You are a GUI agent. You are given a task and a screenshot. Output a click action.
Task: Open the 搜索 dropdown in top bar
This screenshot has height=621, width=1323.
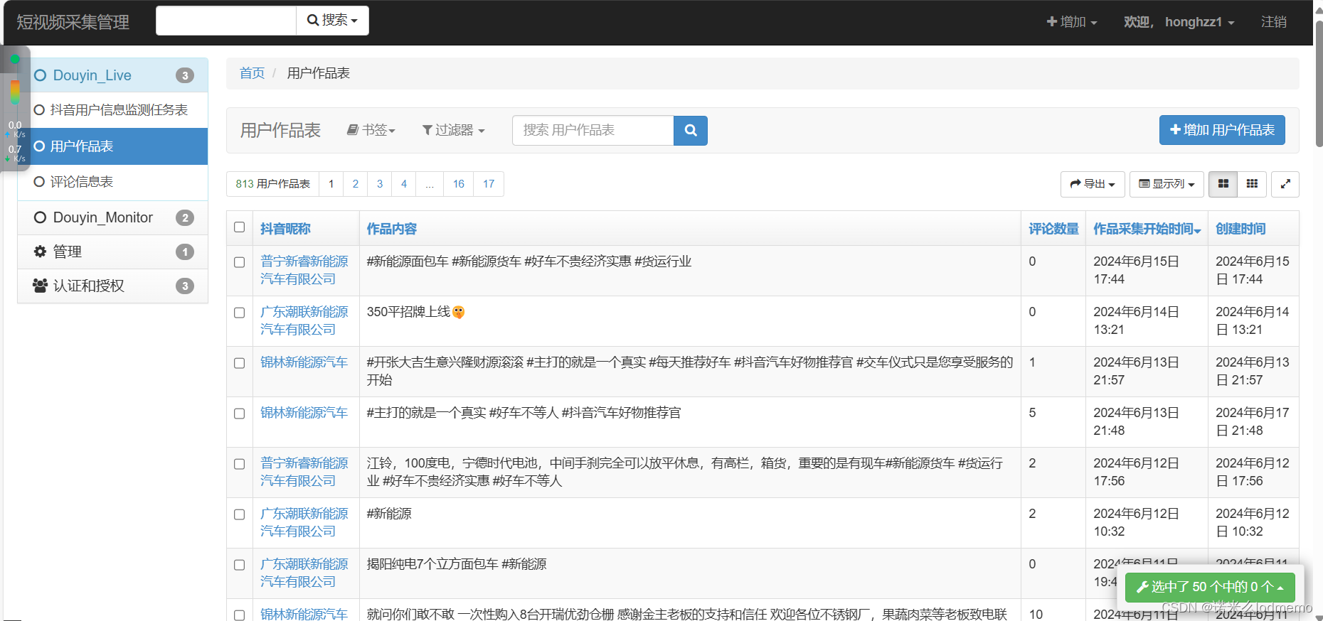click(332, 21)
